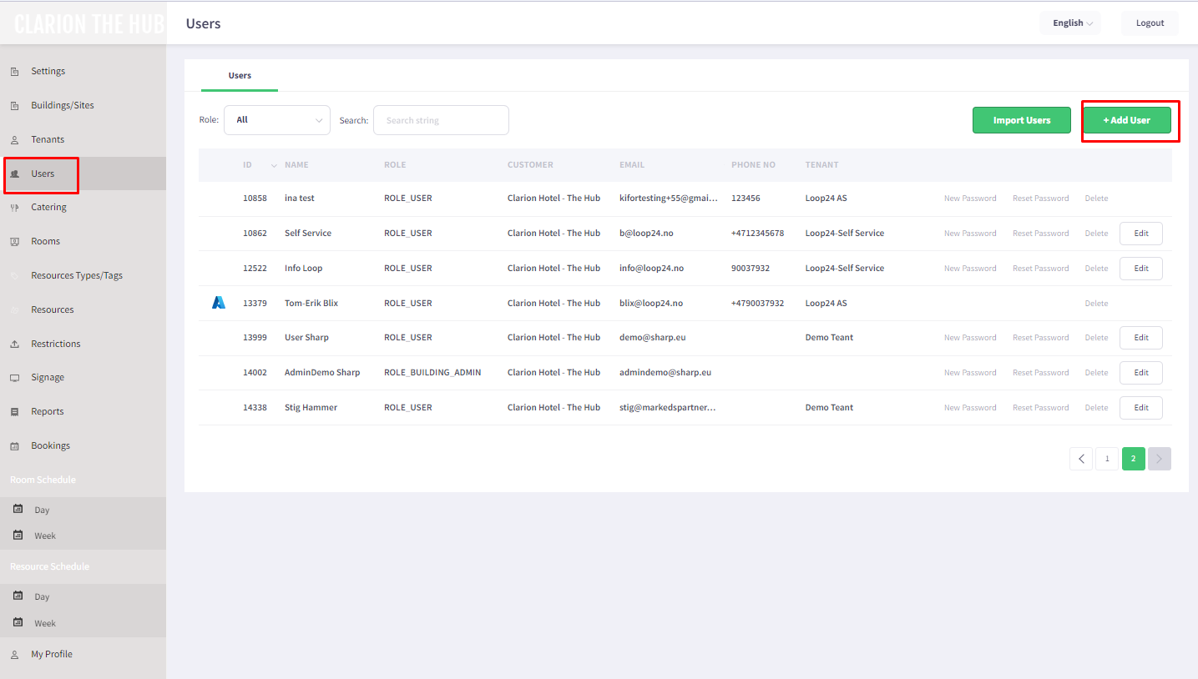Image resolution: width=1198 pixels, height=679 pixels.
Task: Click inside the Search string field
Action: 441,119
